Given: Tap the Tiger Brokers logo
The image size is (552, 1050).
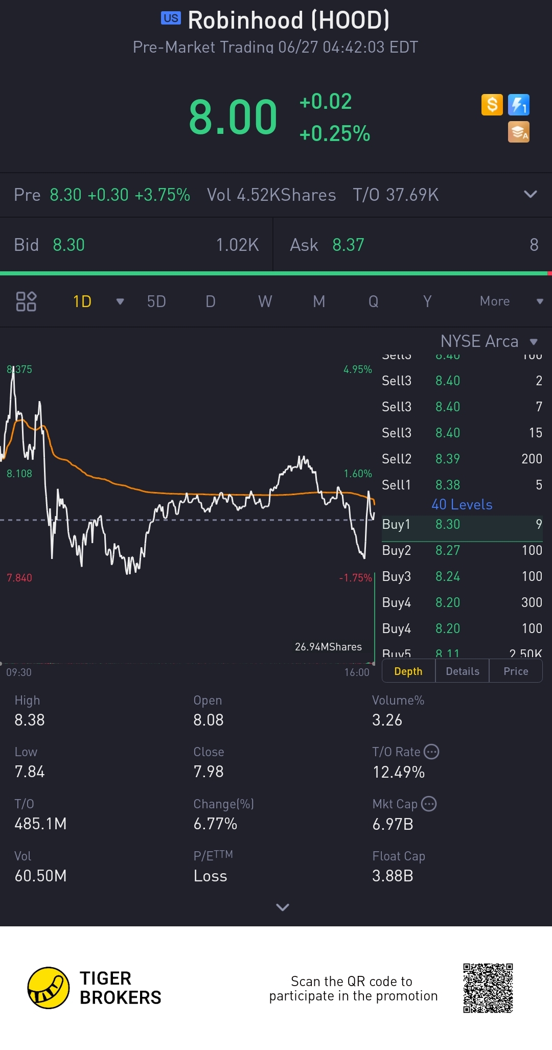Looking at the screenshot, I should pyautogui.click(x=95, y=988).
